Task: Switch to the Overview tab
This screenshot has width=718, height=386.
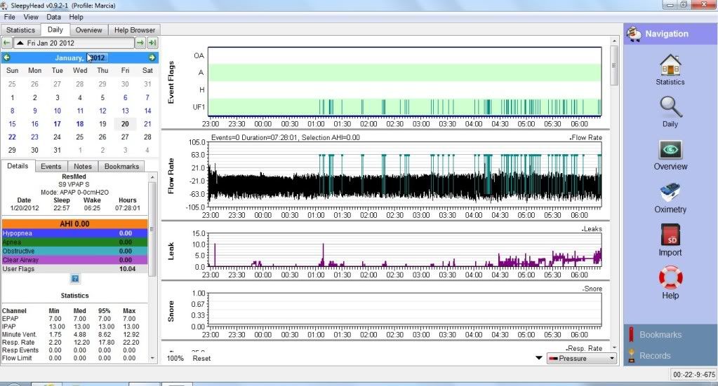Action: [x=89, y=30]
